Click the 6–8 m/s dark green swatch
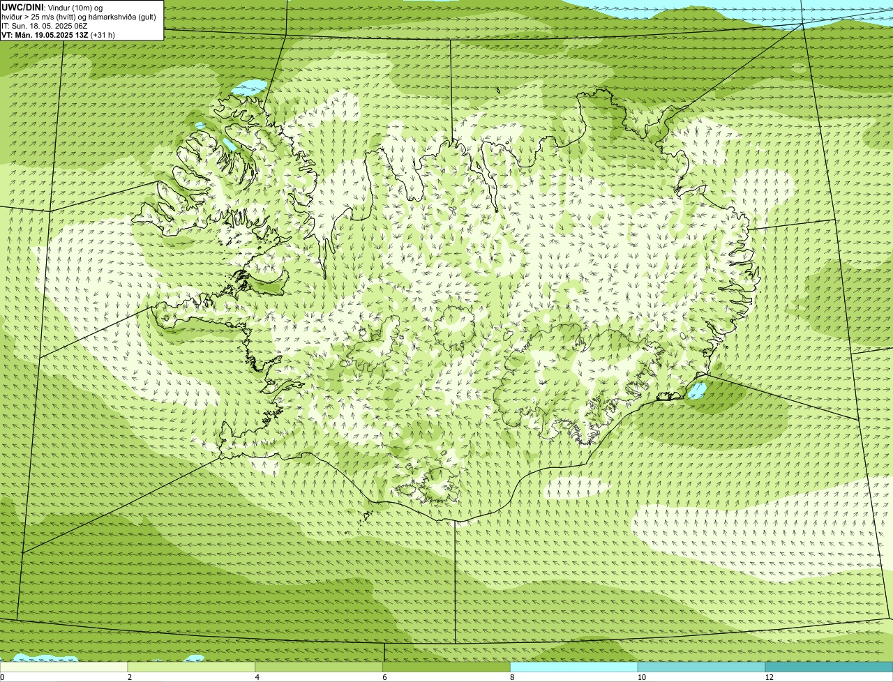 [x=447, y=667]
